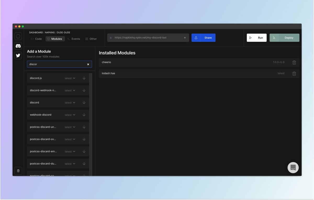Screen dimensions: 314x200
Task: Click the Napkin logo icon in sidebar
Action: coord(18,36)
